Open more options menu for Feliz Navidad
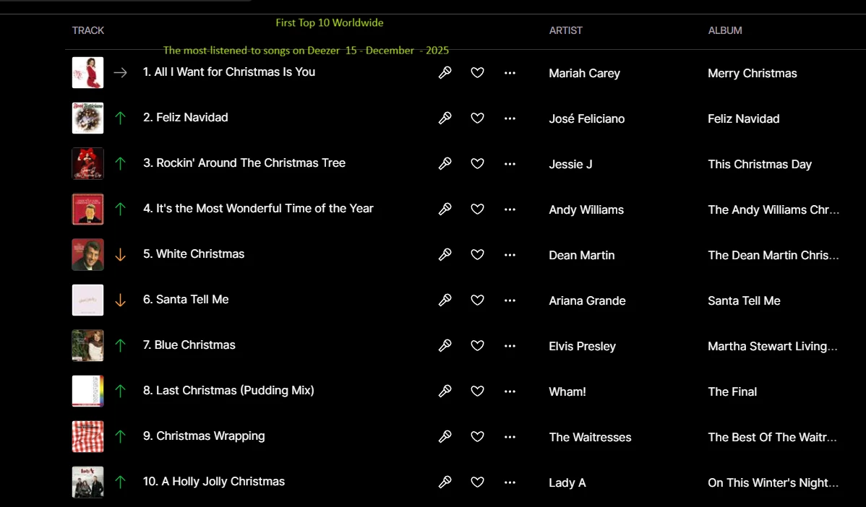This screenshot has width=866, height=507. [510, 118]
